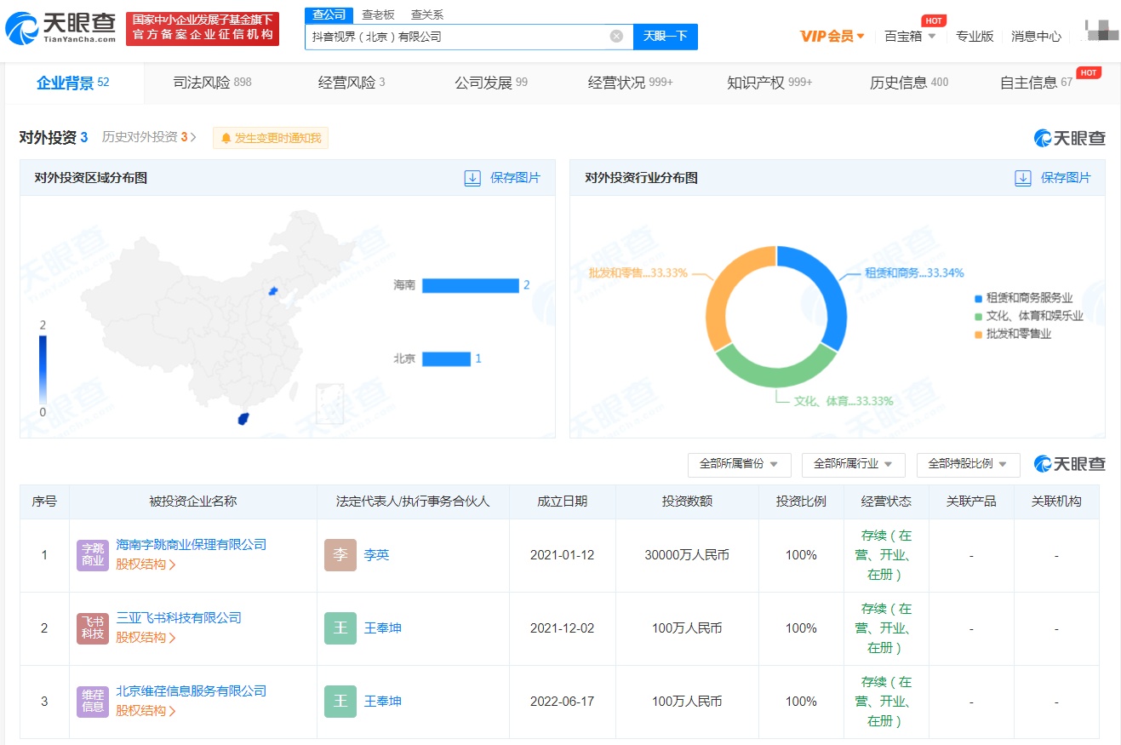
Task: Toggle 批发和零售业 legend item
Action: 1014,334
